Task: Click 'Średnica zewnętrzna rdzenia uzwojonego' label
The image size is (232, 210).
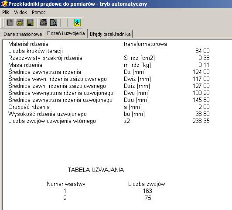Action: coord(60,100)
